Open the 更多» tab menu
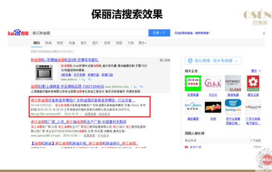The image size is (272, 172). pyautogui.click(x=142, y=43)
